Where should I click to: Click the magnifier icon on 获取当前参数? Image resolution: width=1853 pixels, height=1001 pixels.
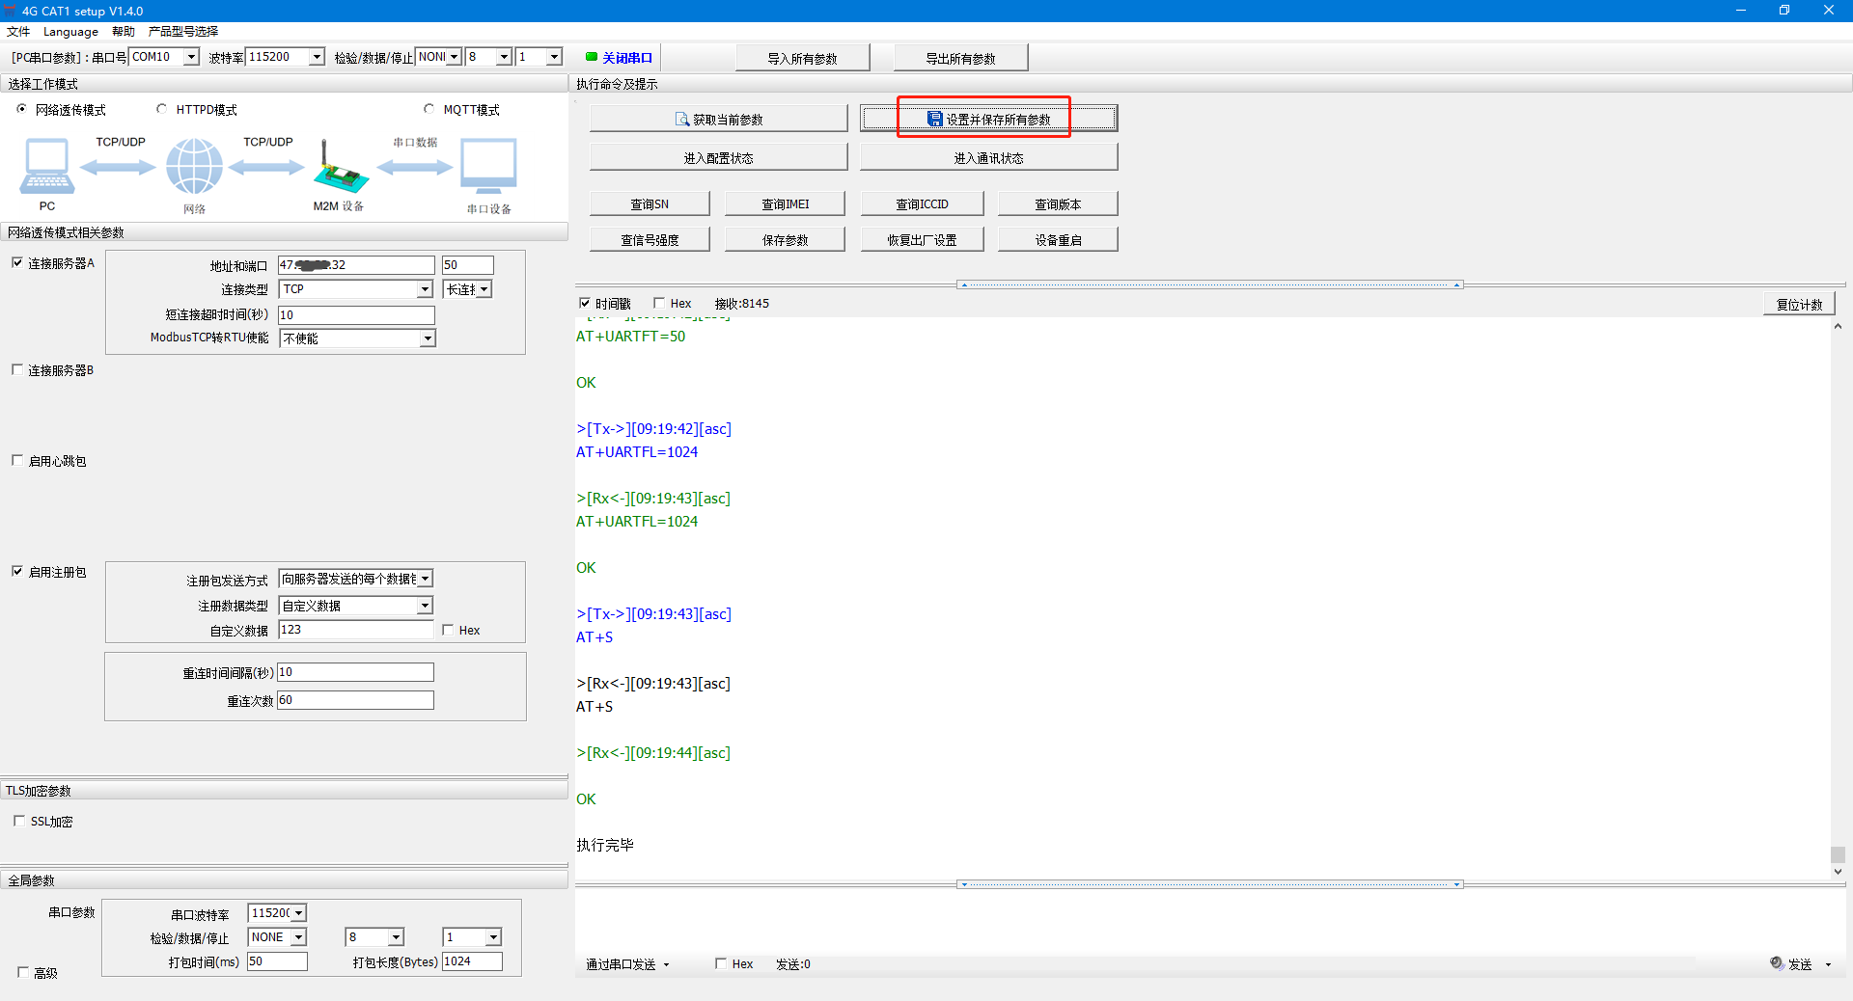point(682,120)
